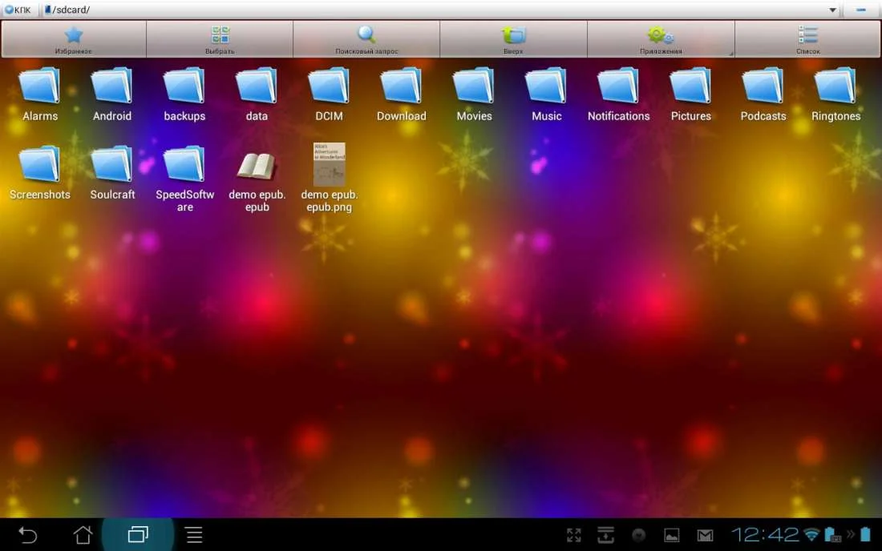Go up a folder with Вверх

[x=513, y=38]
